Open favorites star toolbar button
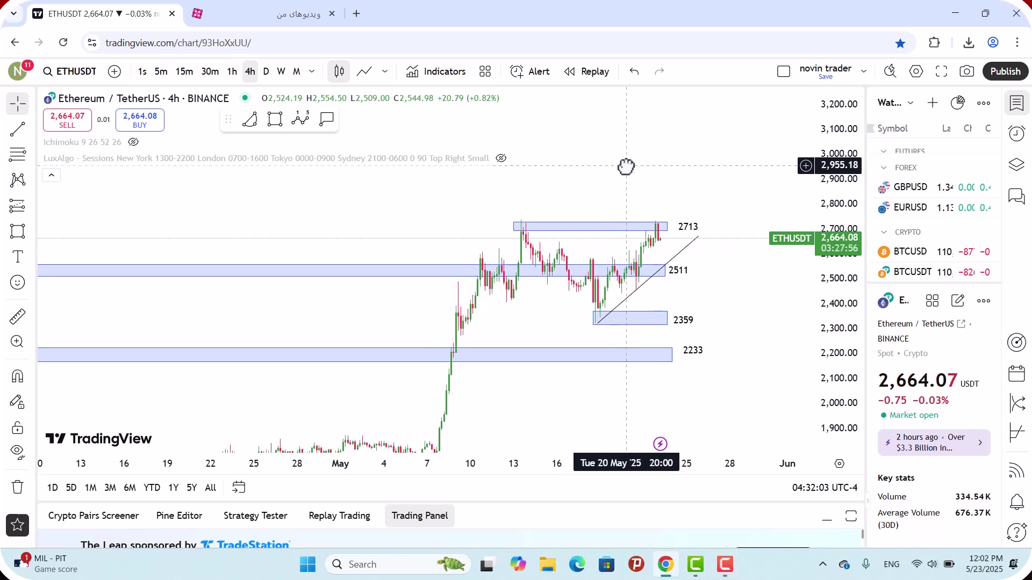Viewport: 1032px width, 580px height. click(18, 525)
